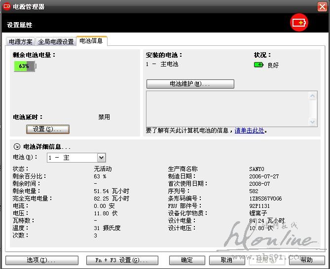
Task: Confirm with the 确定 button
Action: [187, 260]
